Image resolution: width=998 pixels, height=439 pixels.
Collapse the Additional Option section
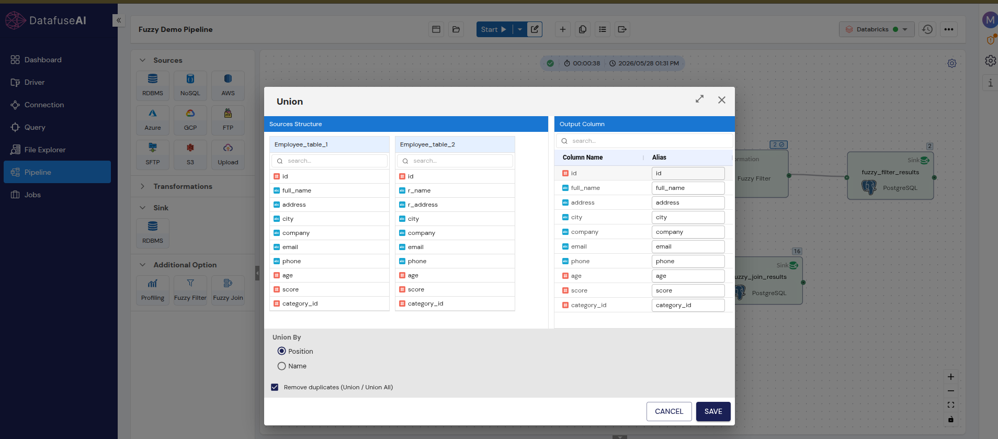(142, 265)
